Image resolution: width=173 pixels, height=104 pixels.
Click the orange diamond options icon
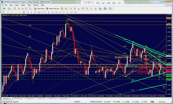[x=66, y=9]
